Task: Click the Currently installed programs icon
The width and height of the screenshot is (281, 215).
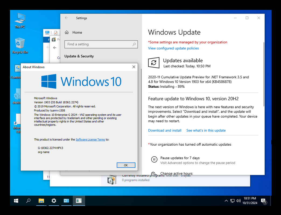Action: pyautogui.click(x=112, y=180)
